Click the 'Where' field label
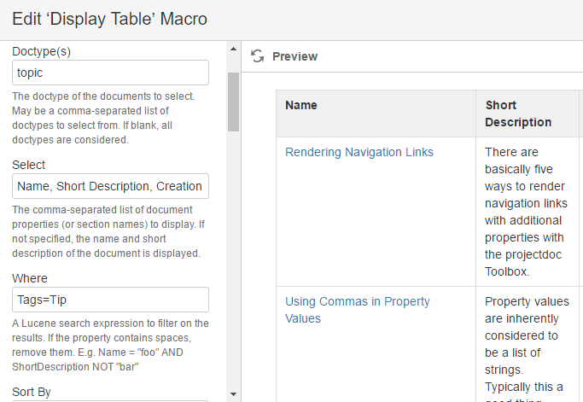 click(30, 278)
